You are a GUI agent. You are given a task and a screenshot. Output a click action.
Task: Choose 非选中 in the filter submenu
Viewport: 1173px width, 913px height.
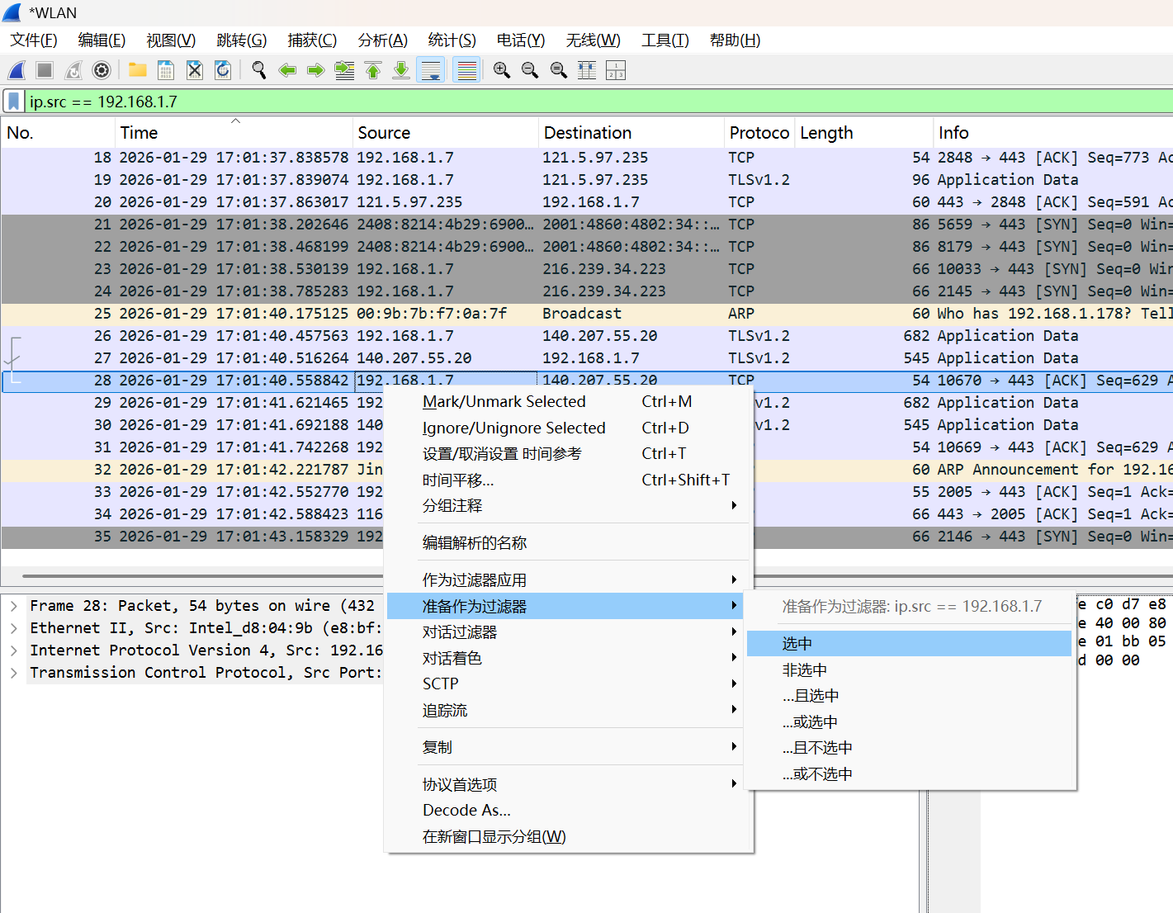909,670
